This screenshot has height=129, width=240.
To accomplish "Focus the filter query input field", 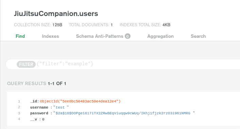I will click(x=138, y=64).
